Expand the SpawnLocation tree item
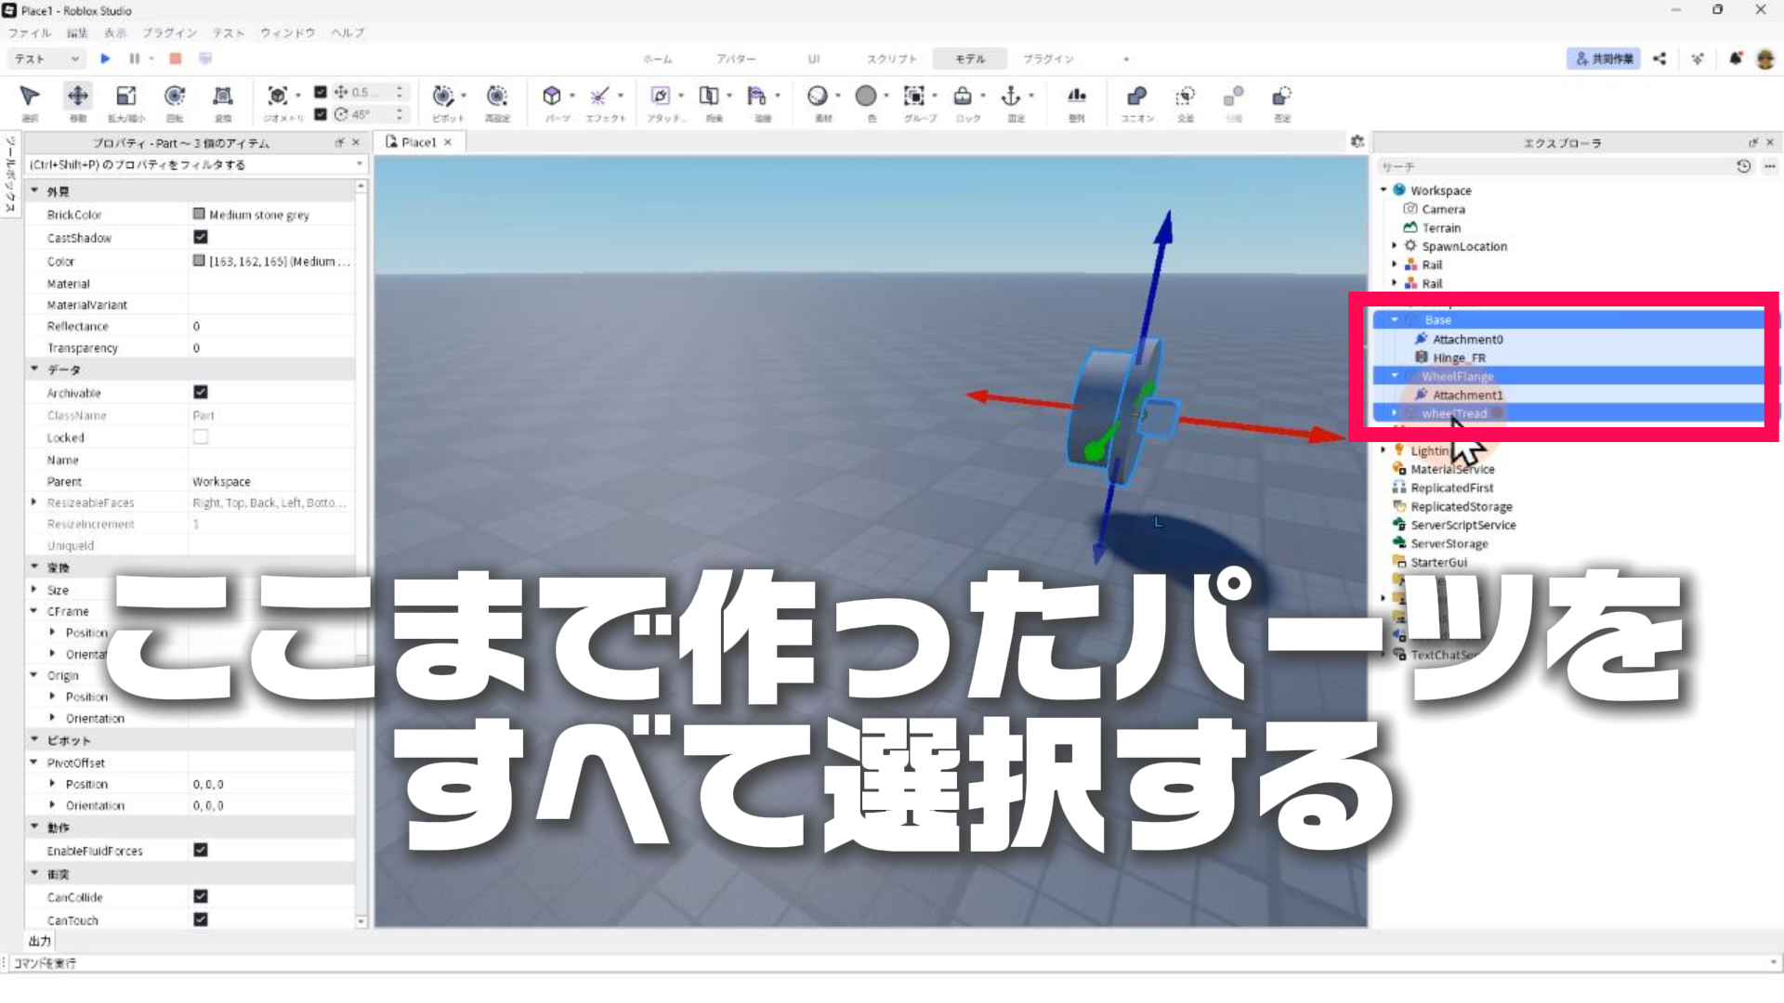The height and width of the screenshot is (1003, 1784). click(x=1395, y=246)
